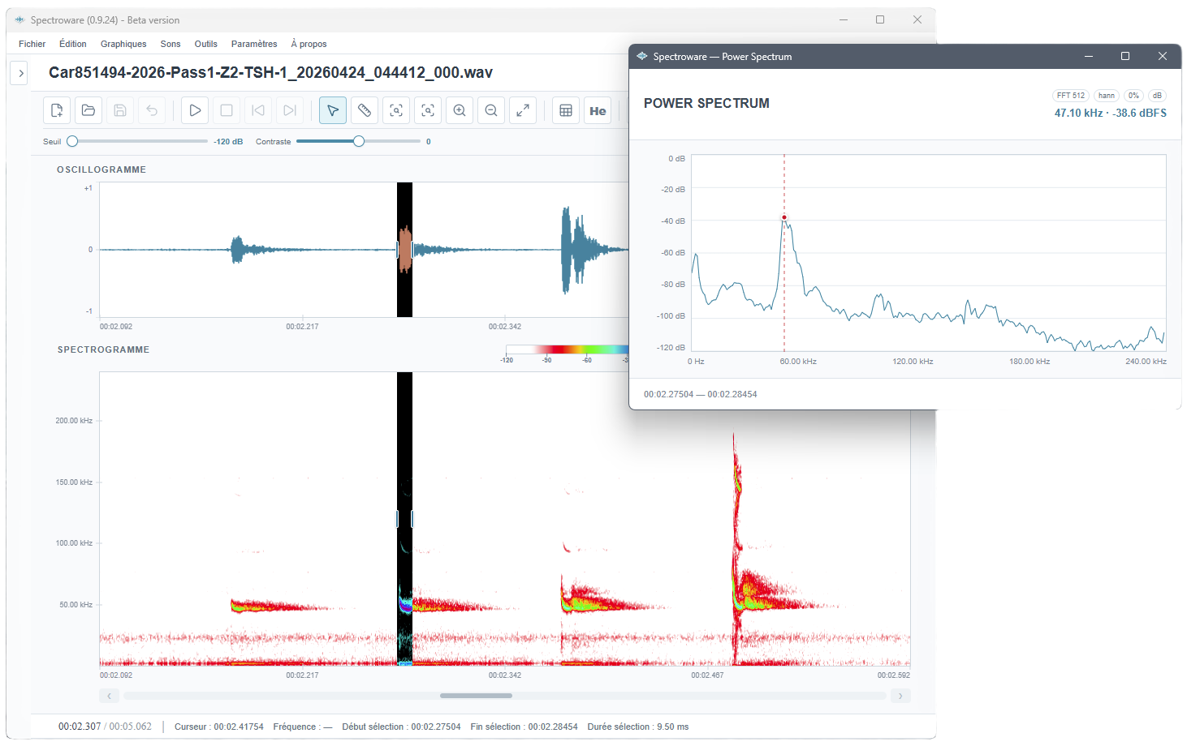Click the OSCILLOGRAMME heading
This screenshot has width=1187, height=746.
pos(101,169)
